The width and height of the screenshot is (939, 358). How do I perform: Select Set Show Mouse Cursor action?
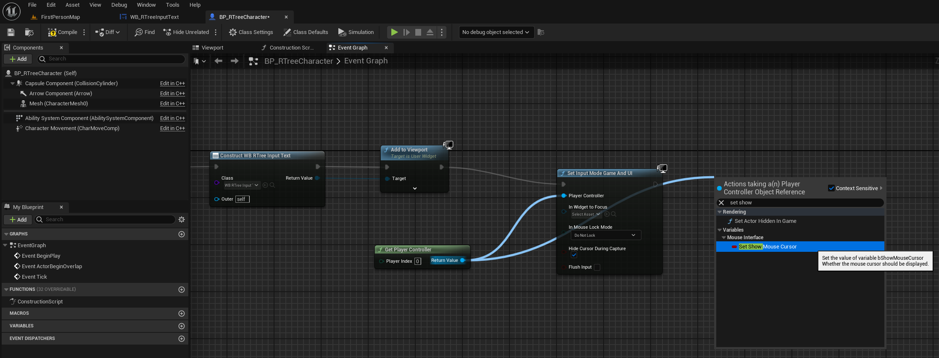pyautogui.click(x=800, y=247)
